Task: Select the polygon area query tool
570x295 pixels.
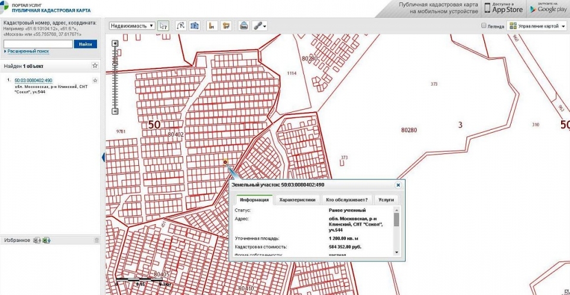Action: 195,26
